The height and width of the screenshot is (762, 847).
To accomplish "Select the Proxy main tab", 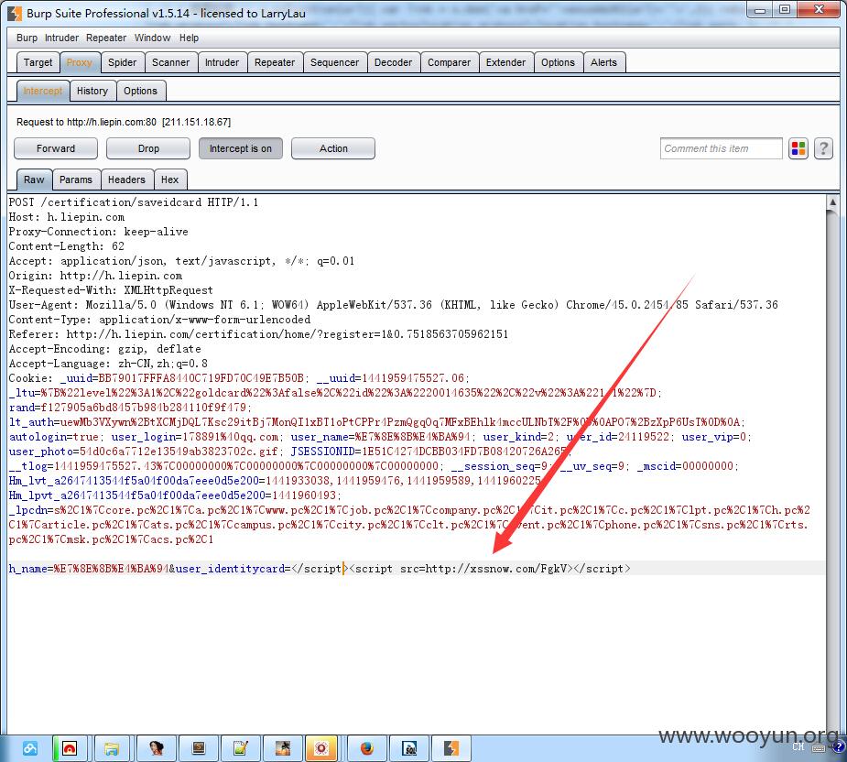I will click(x=80, y=62).
